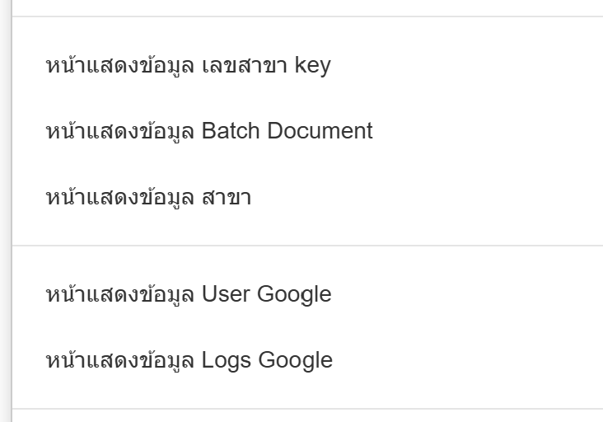
Task: Click the first item, เลขสาขา key
Action: coord(188,65)
